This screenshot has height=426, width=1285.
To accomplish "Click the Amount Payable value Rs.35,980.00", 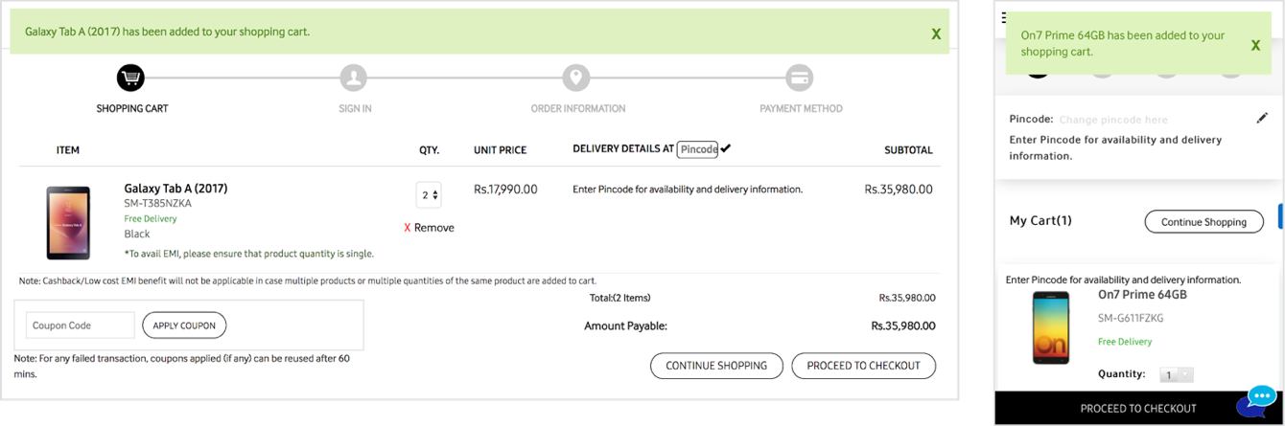I will [903, 326].
